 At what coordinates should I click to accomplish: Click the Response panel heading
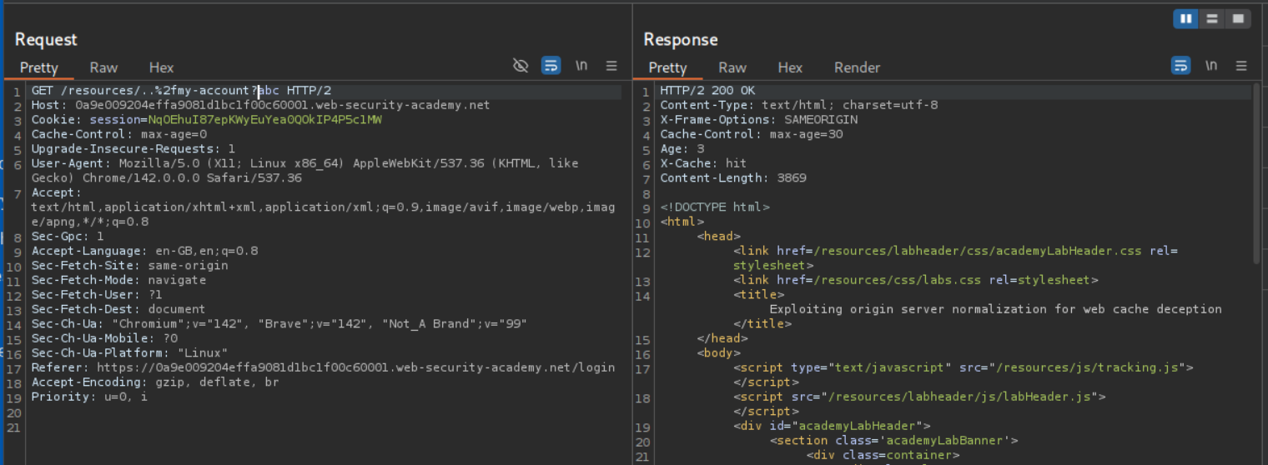(680, 39)
